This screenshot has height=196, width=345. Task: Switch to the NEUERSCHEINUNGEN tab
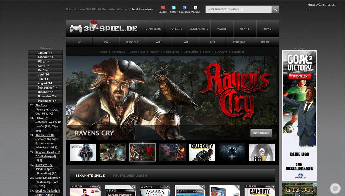130,176
